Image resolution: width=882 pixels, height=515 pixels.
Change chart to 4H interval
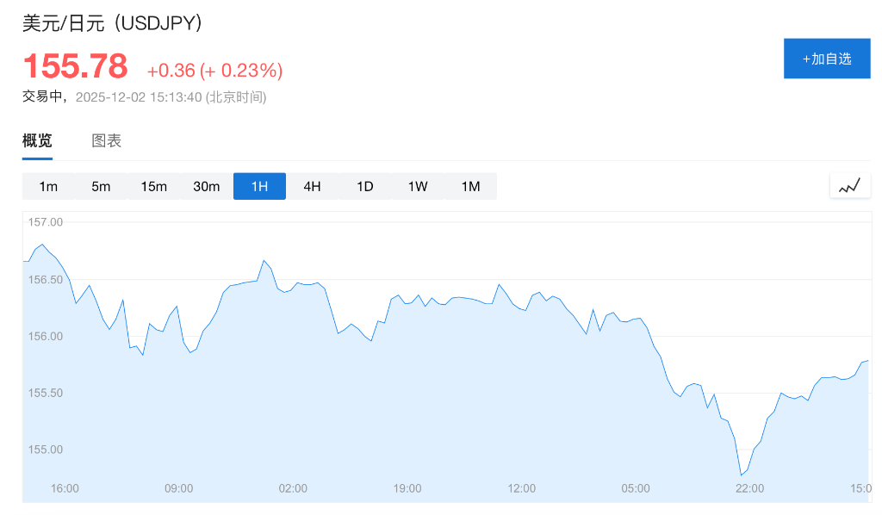pyautogui.click(x=312, y=185)
